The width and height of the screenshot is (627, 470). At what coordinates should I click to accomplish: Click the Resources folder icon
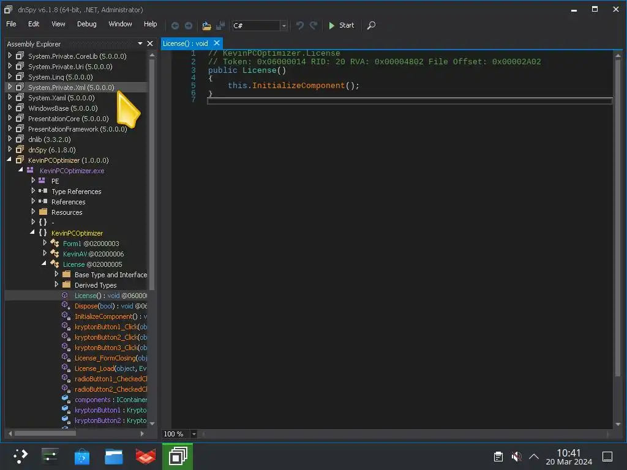click(43, 212)
